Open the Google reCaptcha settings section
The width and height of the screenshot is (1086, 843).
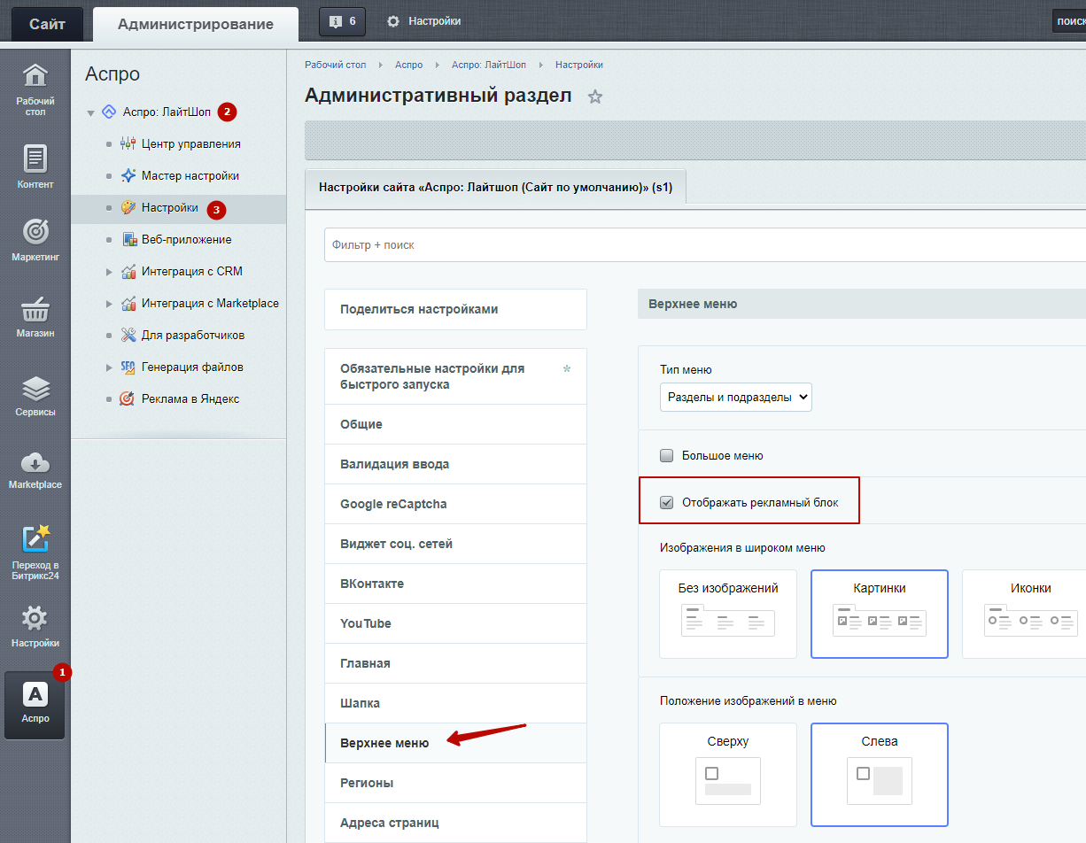pos(455,504)
